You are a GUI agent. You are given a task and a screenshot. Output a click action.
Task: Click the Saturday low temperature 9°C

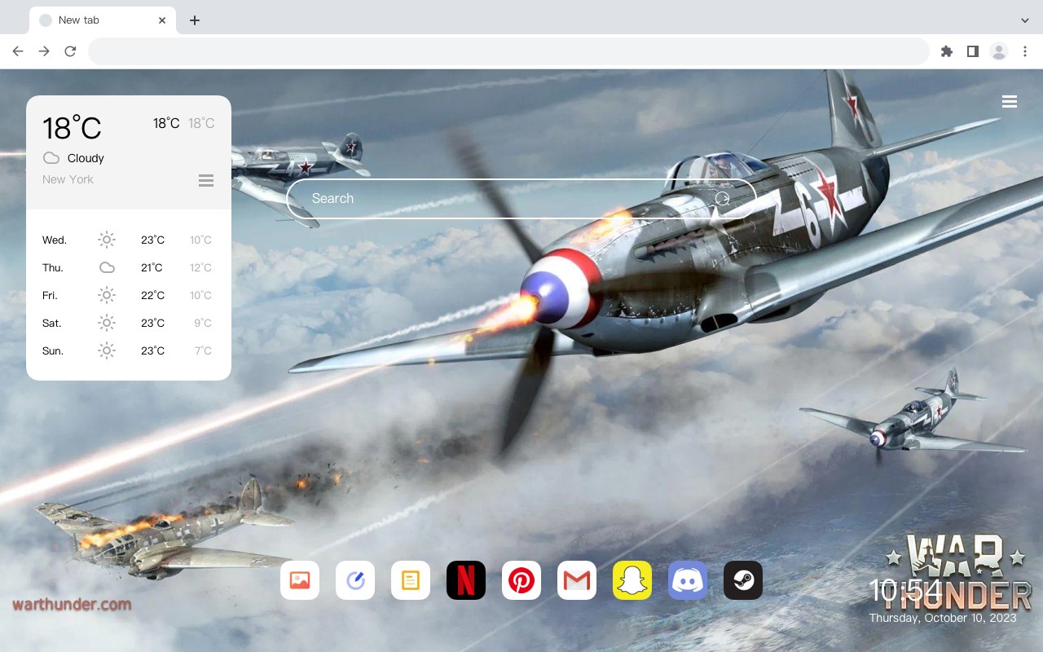coord(203,323)
